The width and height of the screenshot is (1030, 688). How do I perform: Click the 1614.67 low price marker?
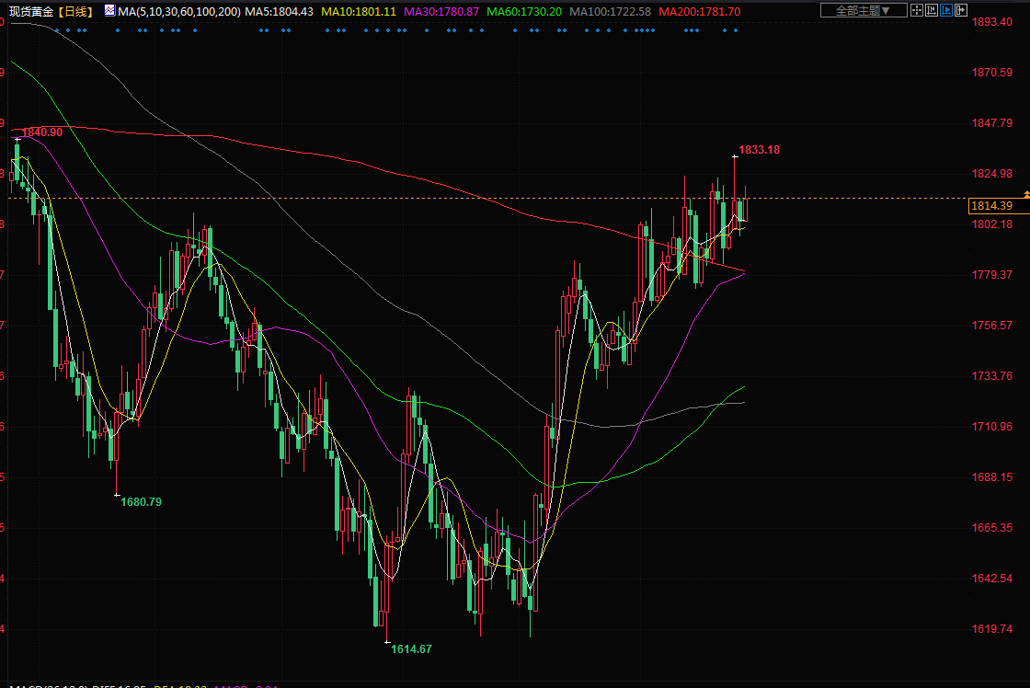411,648
